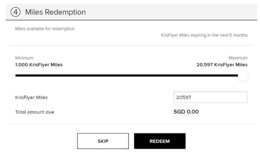The image size is (260, 156).
Task: Select the 20,597 KrisFlyer Miles maximum value
Action: point(222,64)
